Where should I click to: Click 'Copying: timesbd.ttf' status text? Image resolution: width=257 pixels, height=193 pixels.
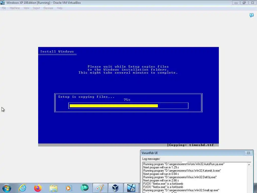click(191, 145)
